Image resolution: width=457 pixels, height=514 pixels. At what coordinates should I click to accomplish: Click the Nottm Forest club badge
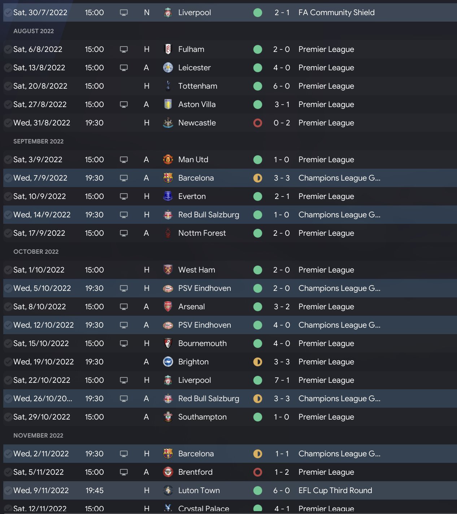point(168,233)
